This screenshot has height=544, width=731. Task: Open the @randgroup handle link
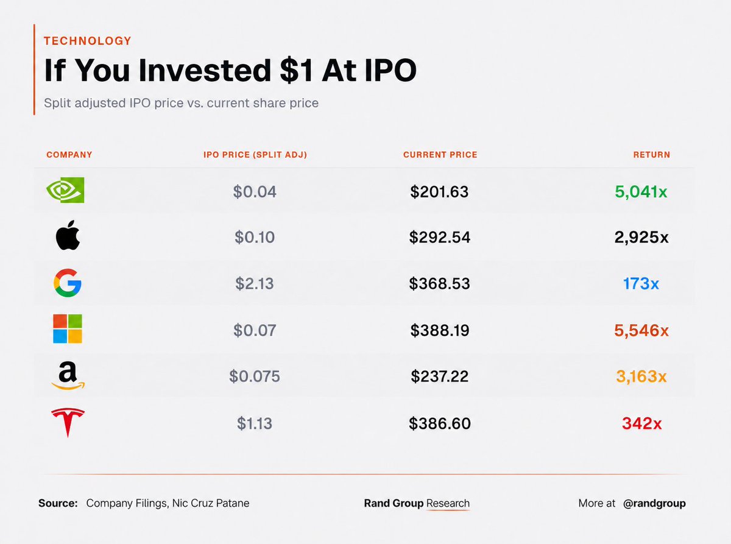tap(654, 503)
